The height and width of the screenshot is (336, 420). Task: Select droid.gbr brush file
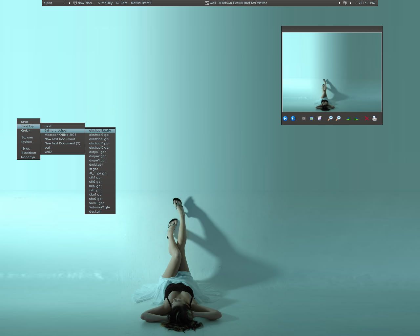pyautogui.click(x=100, y=165)
